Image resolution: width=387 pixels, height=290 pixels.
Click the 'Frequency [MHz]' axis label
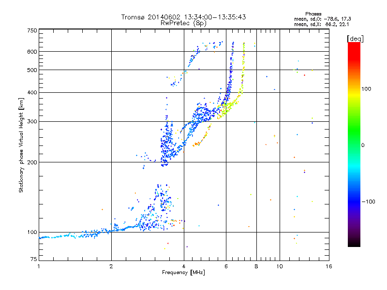pyautogui.click(x=183, y=273)
